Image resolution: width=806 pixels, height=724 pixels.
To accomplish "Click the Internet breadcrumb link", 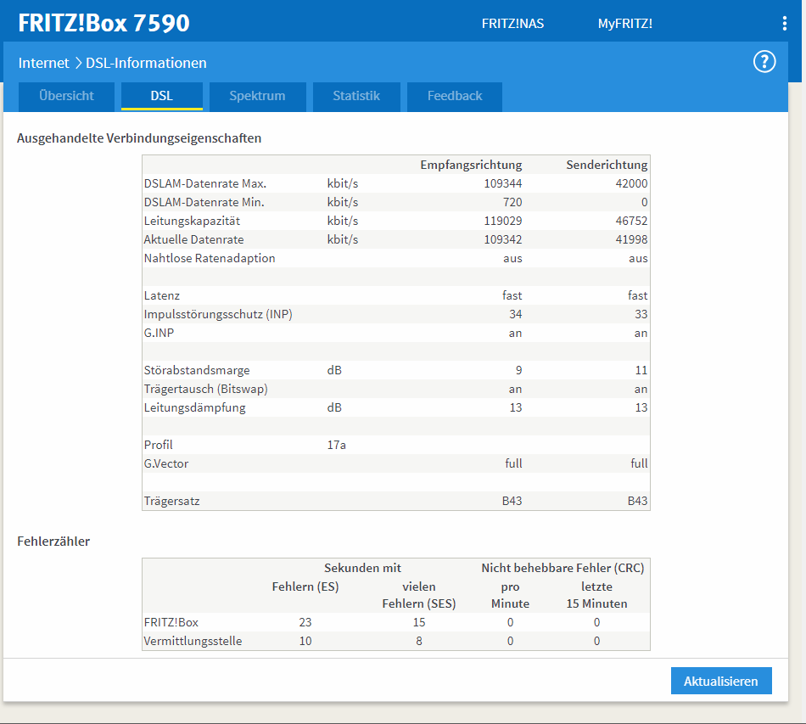I will point(43,63).
